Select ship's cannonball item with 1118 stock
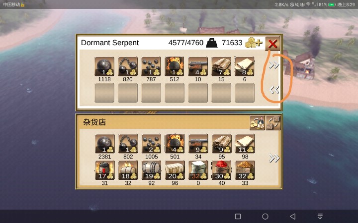The width and height of the screenshot is (358, 223). pyautogui.click(x=104, y=66)
